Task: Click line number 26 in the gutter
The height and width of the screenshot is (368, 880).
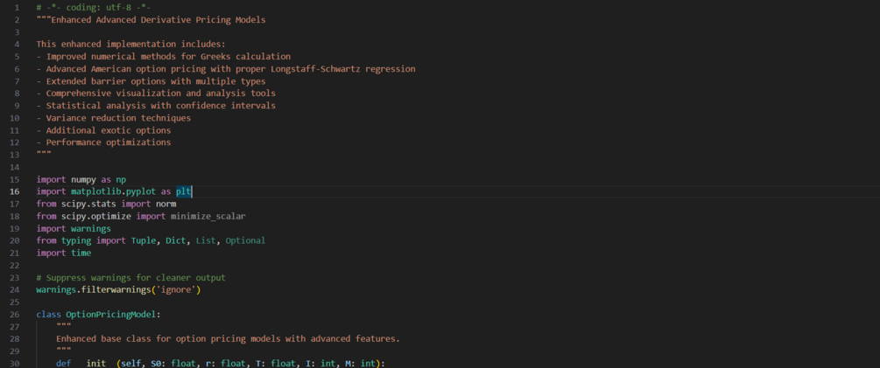Action: [15, 314]
